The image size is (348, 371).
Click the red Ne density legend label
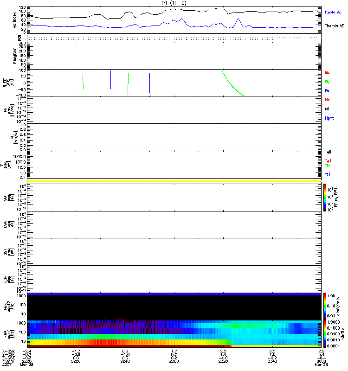328,100
